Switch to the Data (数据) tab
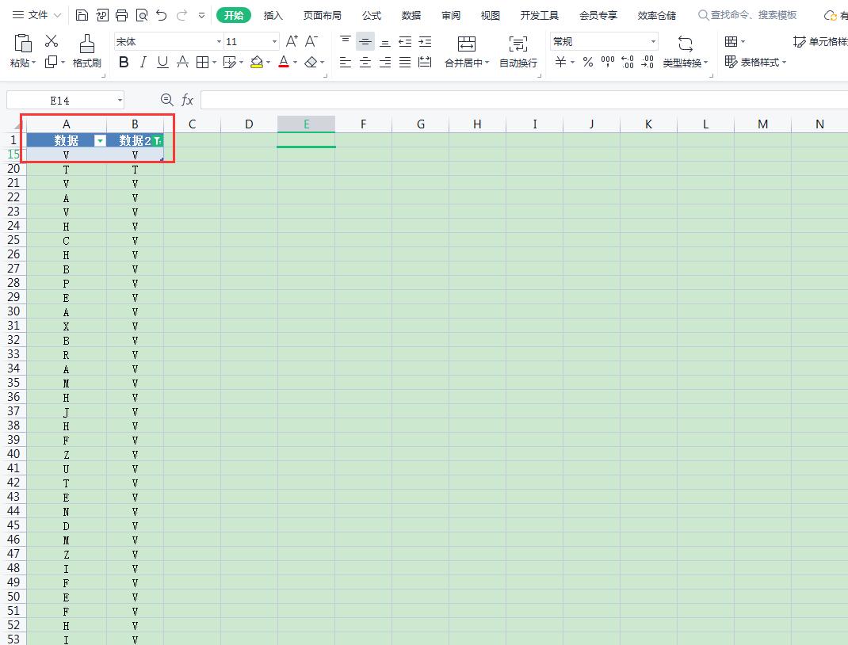The width and height of the screenshot is (848, 645). (x=411, y=15)
